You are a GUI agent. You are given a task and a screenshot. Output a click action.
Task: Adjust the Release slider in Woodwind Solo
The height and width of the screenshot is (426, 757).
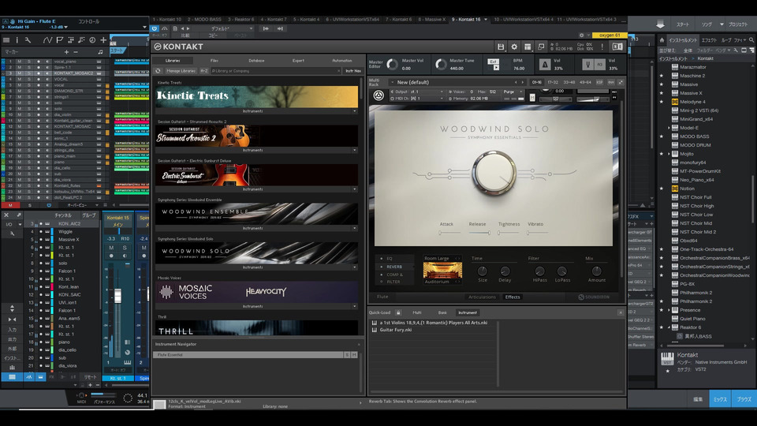479,233
